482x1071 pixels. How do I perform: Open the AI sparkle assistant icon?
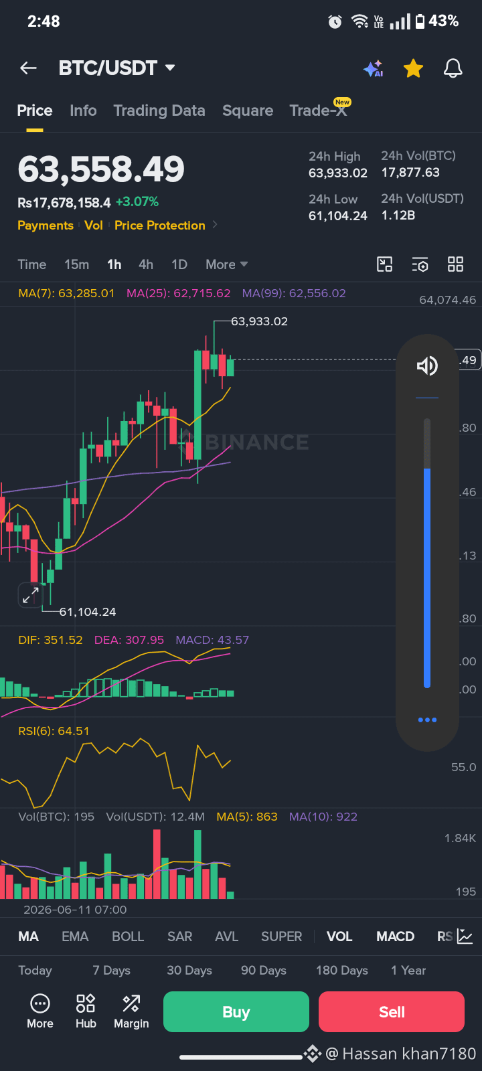[374, 68]
